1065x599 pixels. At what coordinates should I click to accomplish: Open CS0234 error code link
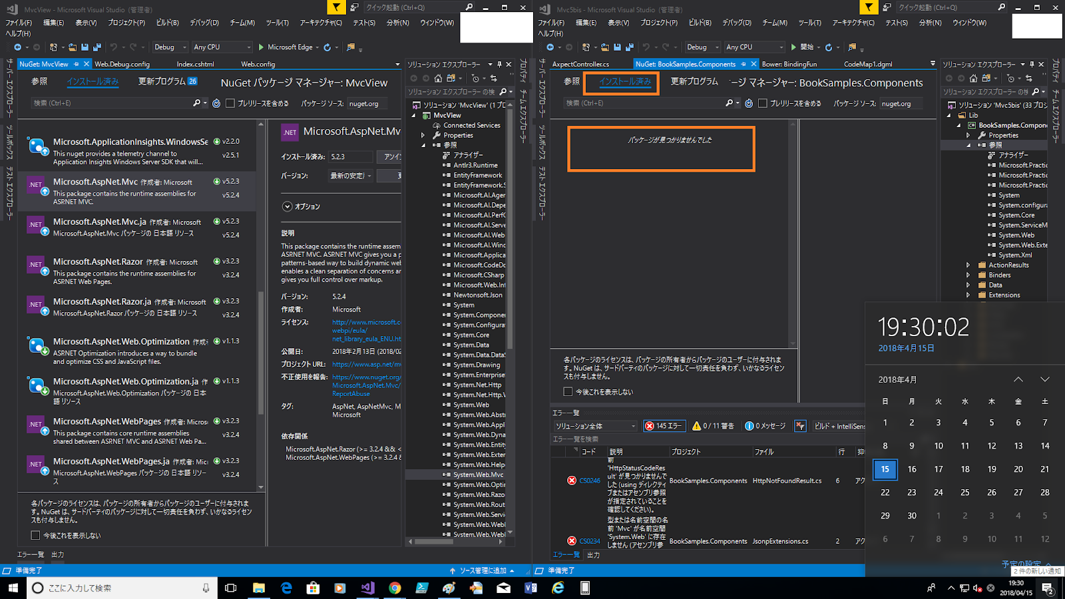590,541
